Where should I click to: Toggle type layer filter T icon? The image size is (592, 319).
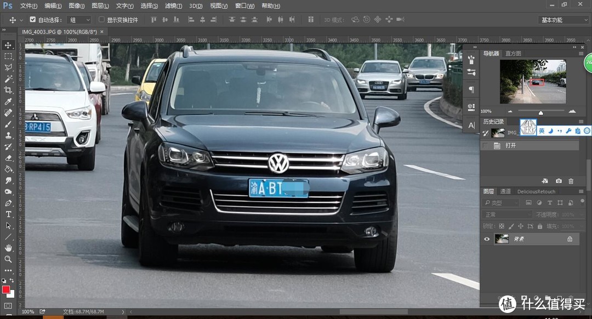pyautogui.click(x=550, y=203)
